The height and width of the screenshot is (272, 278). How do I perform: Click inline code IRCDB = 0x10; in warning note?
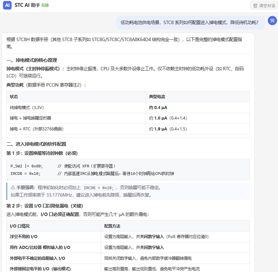(x=99, y=188)
